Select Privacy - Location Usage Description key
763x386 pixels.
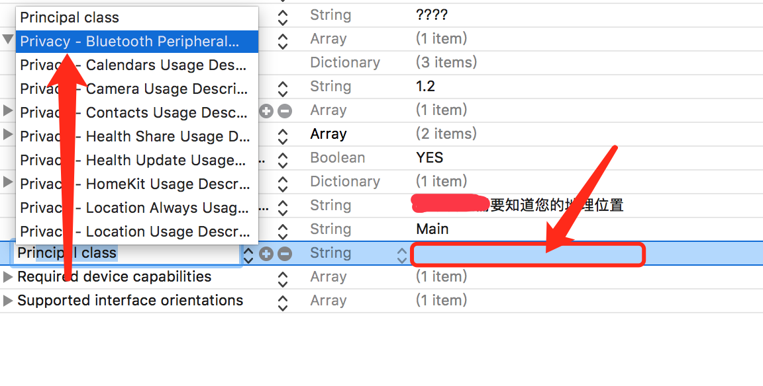137,231
